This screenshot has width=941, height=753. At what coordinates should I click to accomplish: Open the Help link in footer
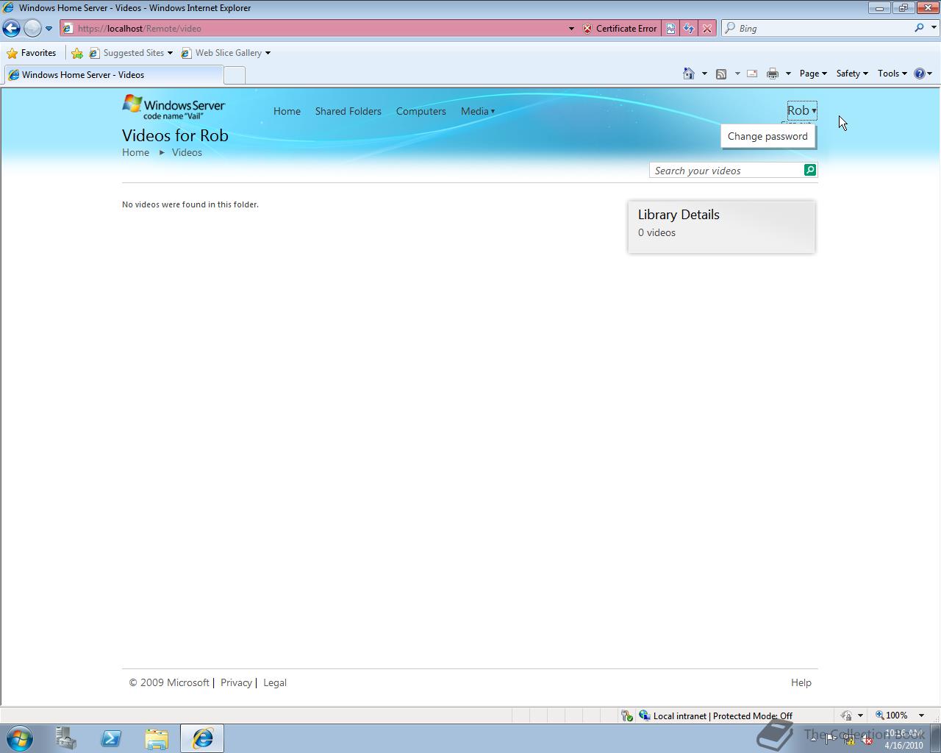[801, 682]
